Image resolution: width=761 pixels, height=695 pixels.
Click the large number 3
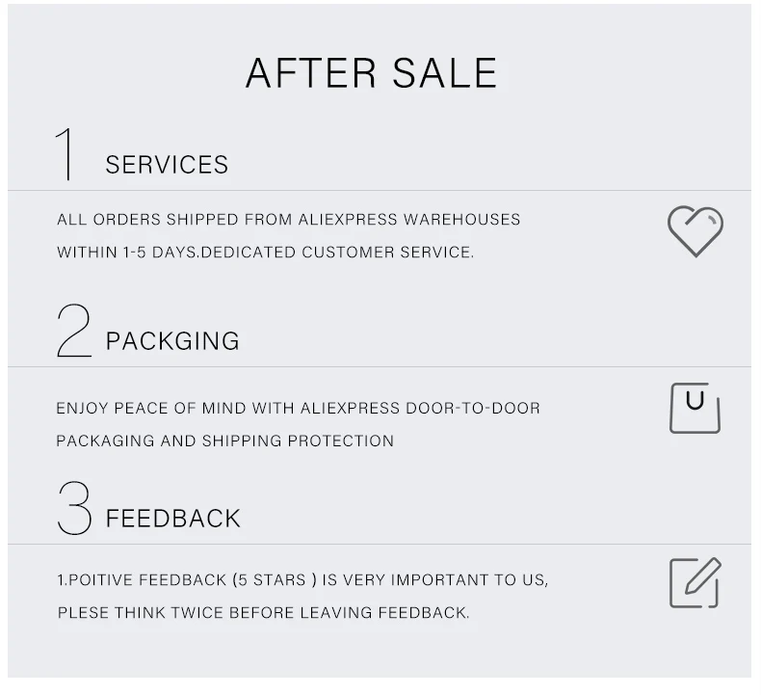tap(74, 508)
